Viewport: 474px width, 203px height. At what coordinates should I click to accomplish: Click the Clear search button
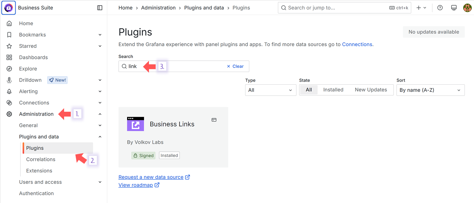pos(235,66)
